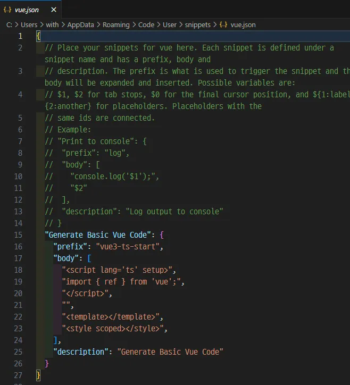
Task: Open the Users breadcrumb segment
Action: pyautogui.click(x=29, y=25)
